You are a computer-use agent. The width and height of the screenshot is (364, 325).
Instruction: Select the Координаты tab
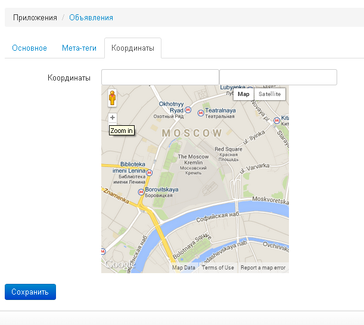point(133,48)
